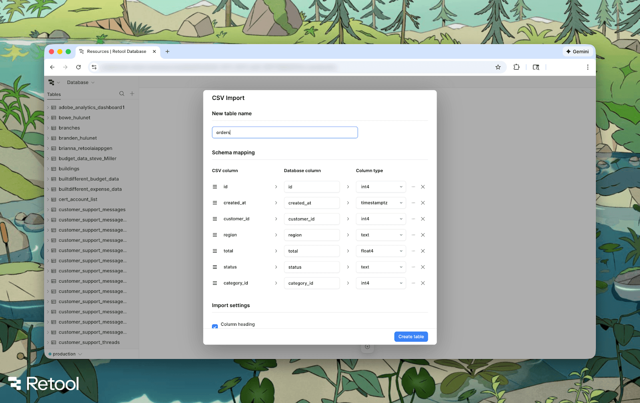This screenshot has width=640, height=403.
Task: Open the overflow menu beside the status row
Action: 413,267
